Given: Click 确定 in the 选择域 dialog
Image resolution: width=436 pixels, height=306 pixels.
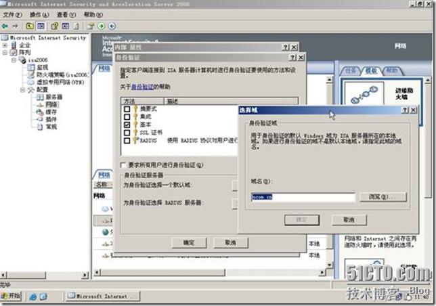Looking at the screenshot, I should pos(302,220).
